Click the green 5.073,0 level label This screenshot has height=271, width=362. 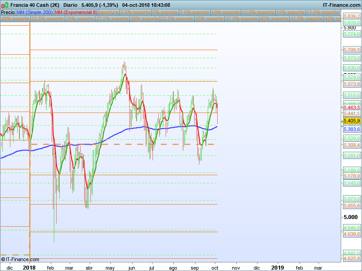(352, 199)
